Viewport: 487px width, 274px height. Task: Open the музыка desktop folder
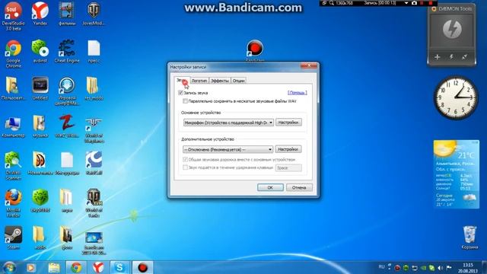40,126
